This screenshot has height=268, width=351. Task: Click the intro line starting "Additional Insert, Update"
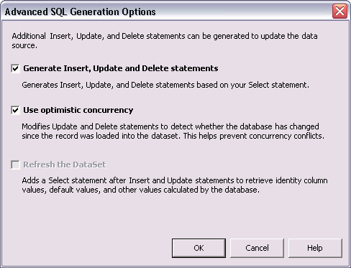tap(165, 36)
